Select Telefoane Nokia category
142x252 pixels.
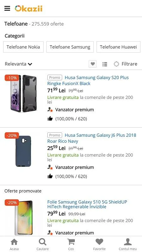coord(23,47)
